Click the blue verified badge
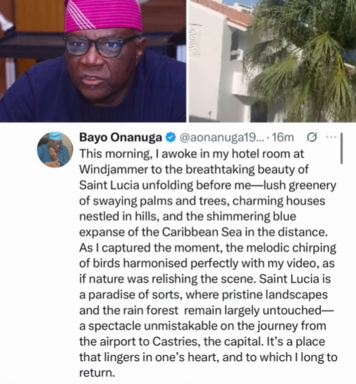 pos(171,137)
